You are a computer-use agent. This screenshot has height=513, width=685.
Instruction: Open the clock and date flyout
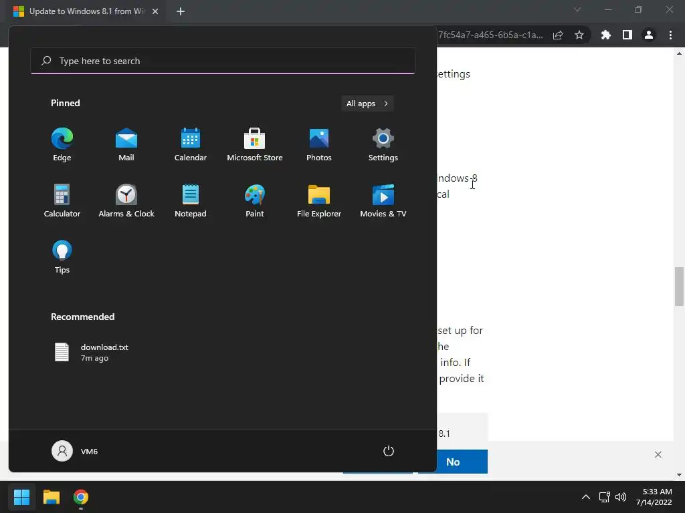(654, 497)
